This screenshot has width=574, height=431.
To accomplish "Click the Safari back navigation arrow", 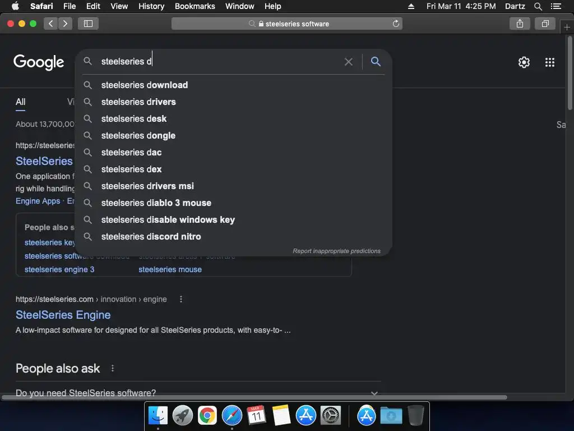I will (51, 24).
